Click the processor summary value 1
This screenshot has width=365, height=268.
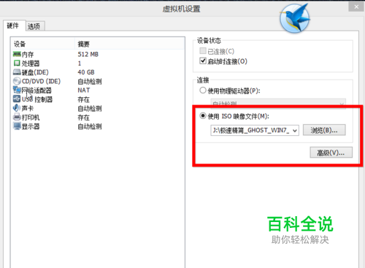pyautogui.click(x=80, y=64)
